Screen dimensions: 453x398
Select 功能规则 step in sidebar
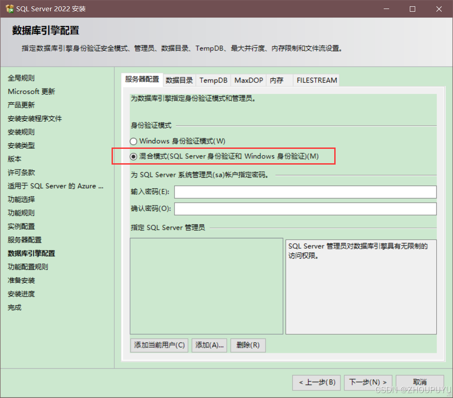(x=21, y=213)
